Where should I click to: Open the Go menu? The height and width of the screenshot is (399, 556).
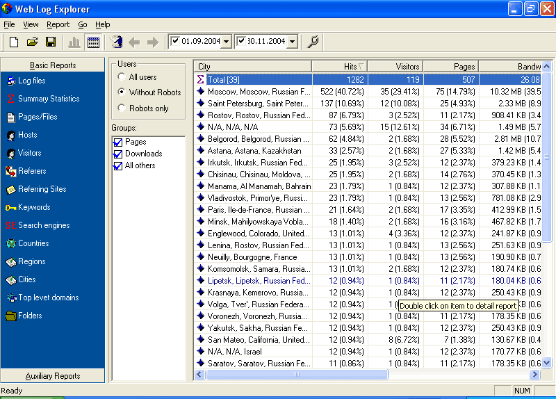coord(83,24)
